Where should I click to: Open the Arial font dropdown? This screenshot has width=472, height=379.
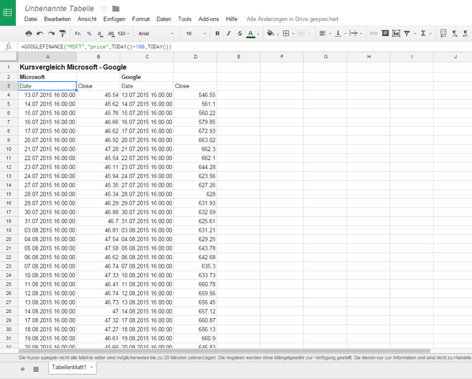click(x=156, y=34)
